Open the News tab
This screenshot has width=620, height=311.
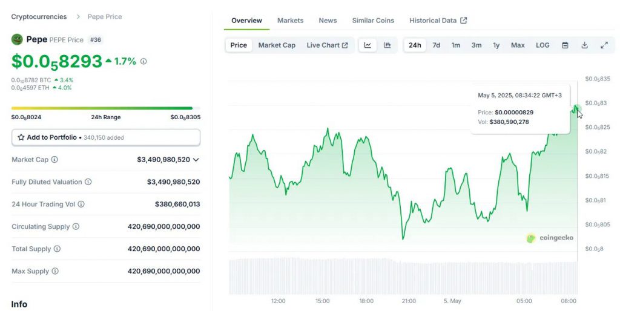coord(328,21)
